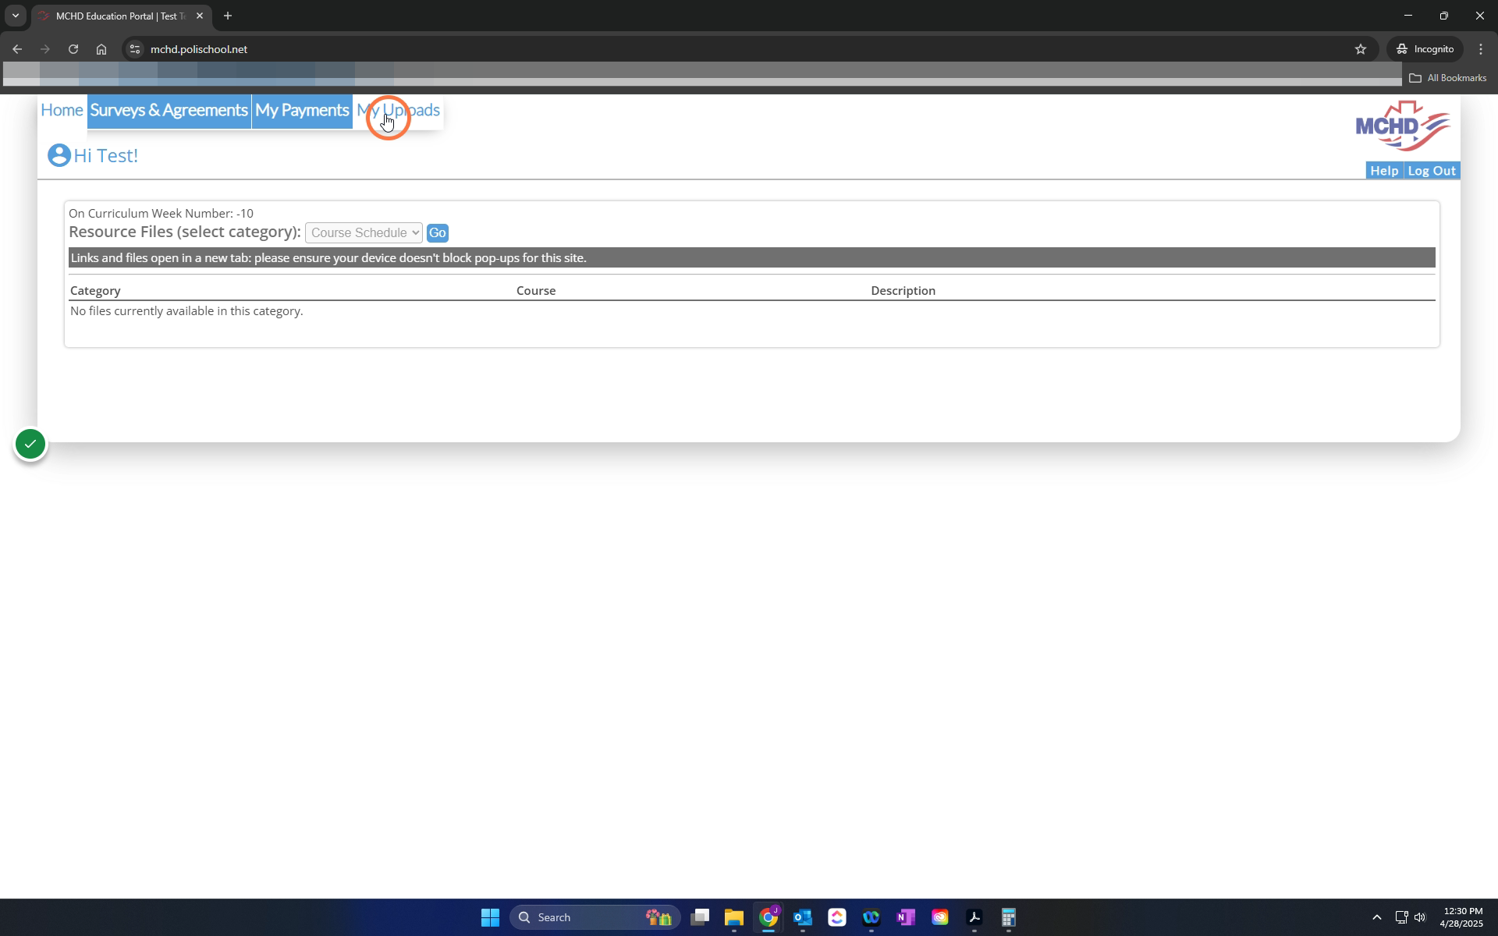The height and width of the screenshot is (936, 1498).
Task: Open a new browser tab
Action: [228, 16]
